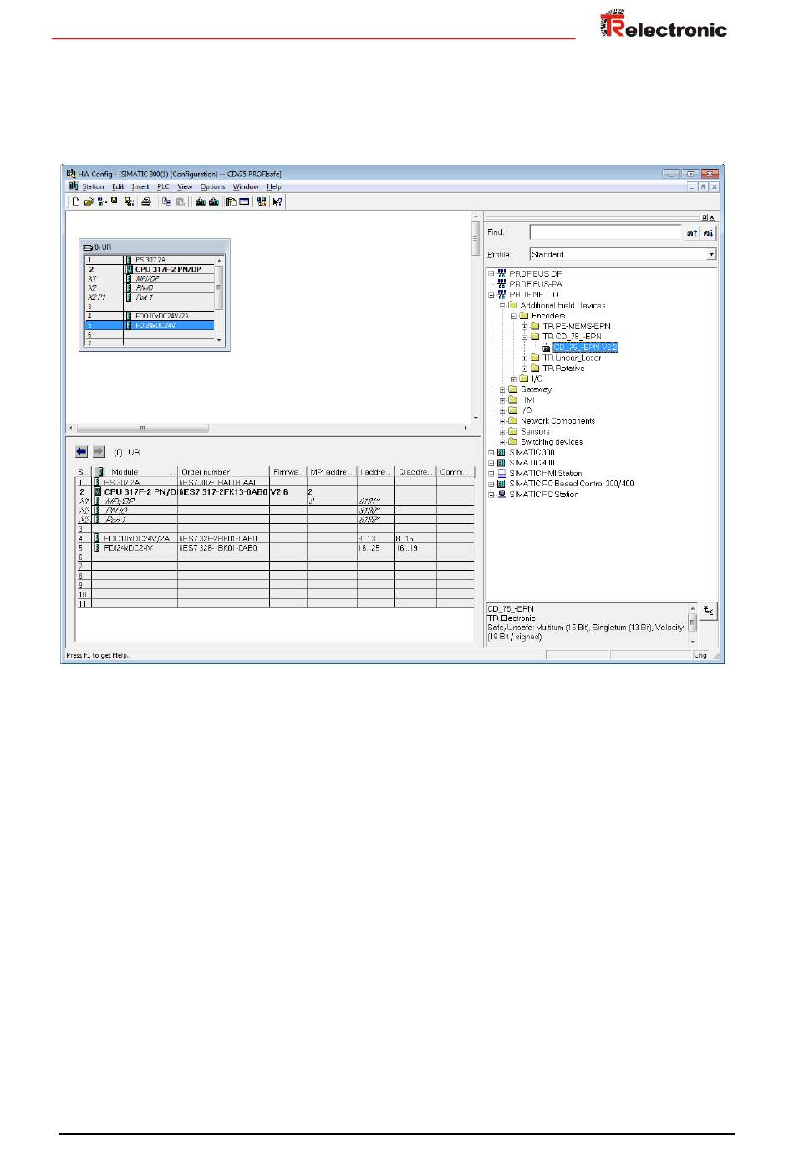Expand the TR PE-MEMS-EPN folder
Screen dimensions: 794x1159
tap(525, 327)
